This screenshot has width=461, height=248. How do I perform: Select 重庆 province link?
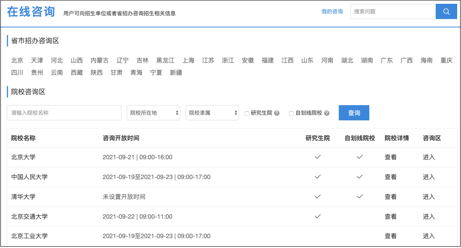(446, 60)
